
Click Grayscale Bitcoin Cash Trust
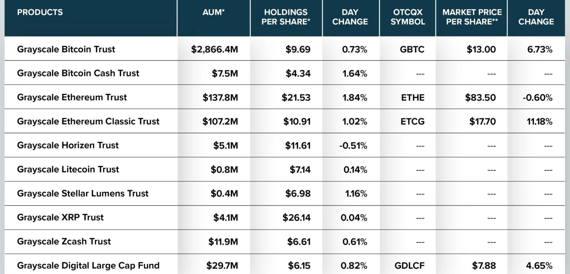pos(78,73)
